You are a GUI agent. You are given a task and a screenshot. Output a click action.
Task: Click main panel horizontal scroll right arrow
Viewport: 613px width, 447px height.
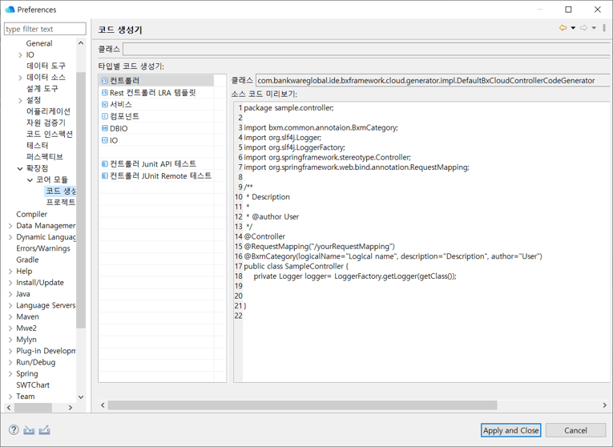click(x=604, y=405)
